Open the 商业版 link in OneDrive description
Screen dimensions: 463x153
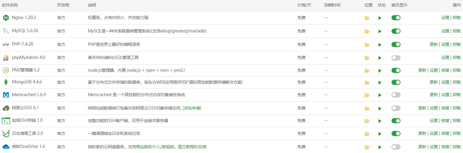(x=142, y=147)
